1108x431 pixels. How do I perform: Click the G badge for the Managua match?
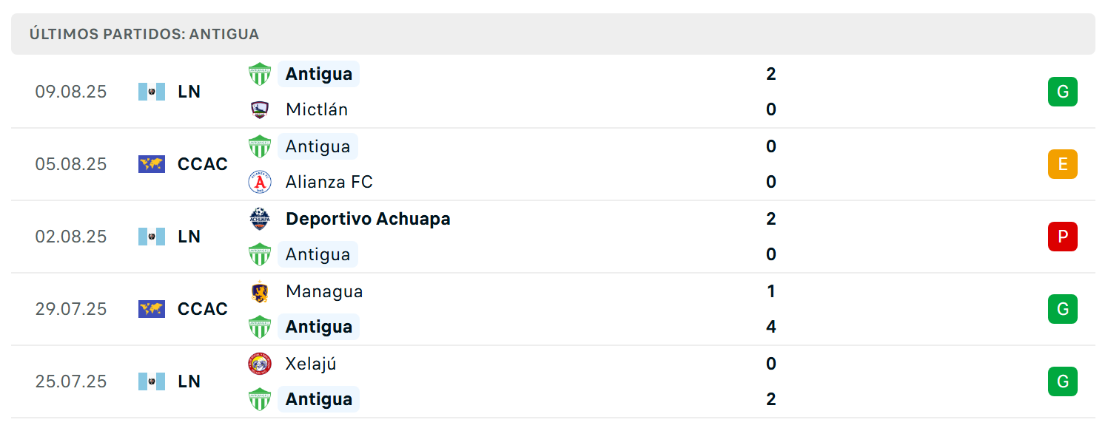pos(1063,309)
